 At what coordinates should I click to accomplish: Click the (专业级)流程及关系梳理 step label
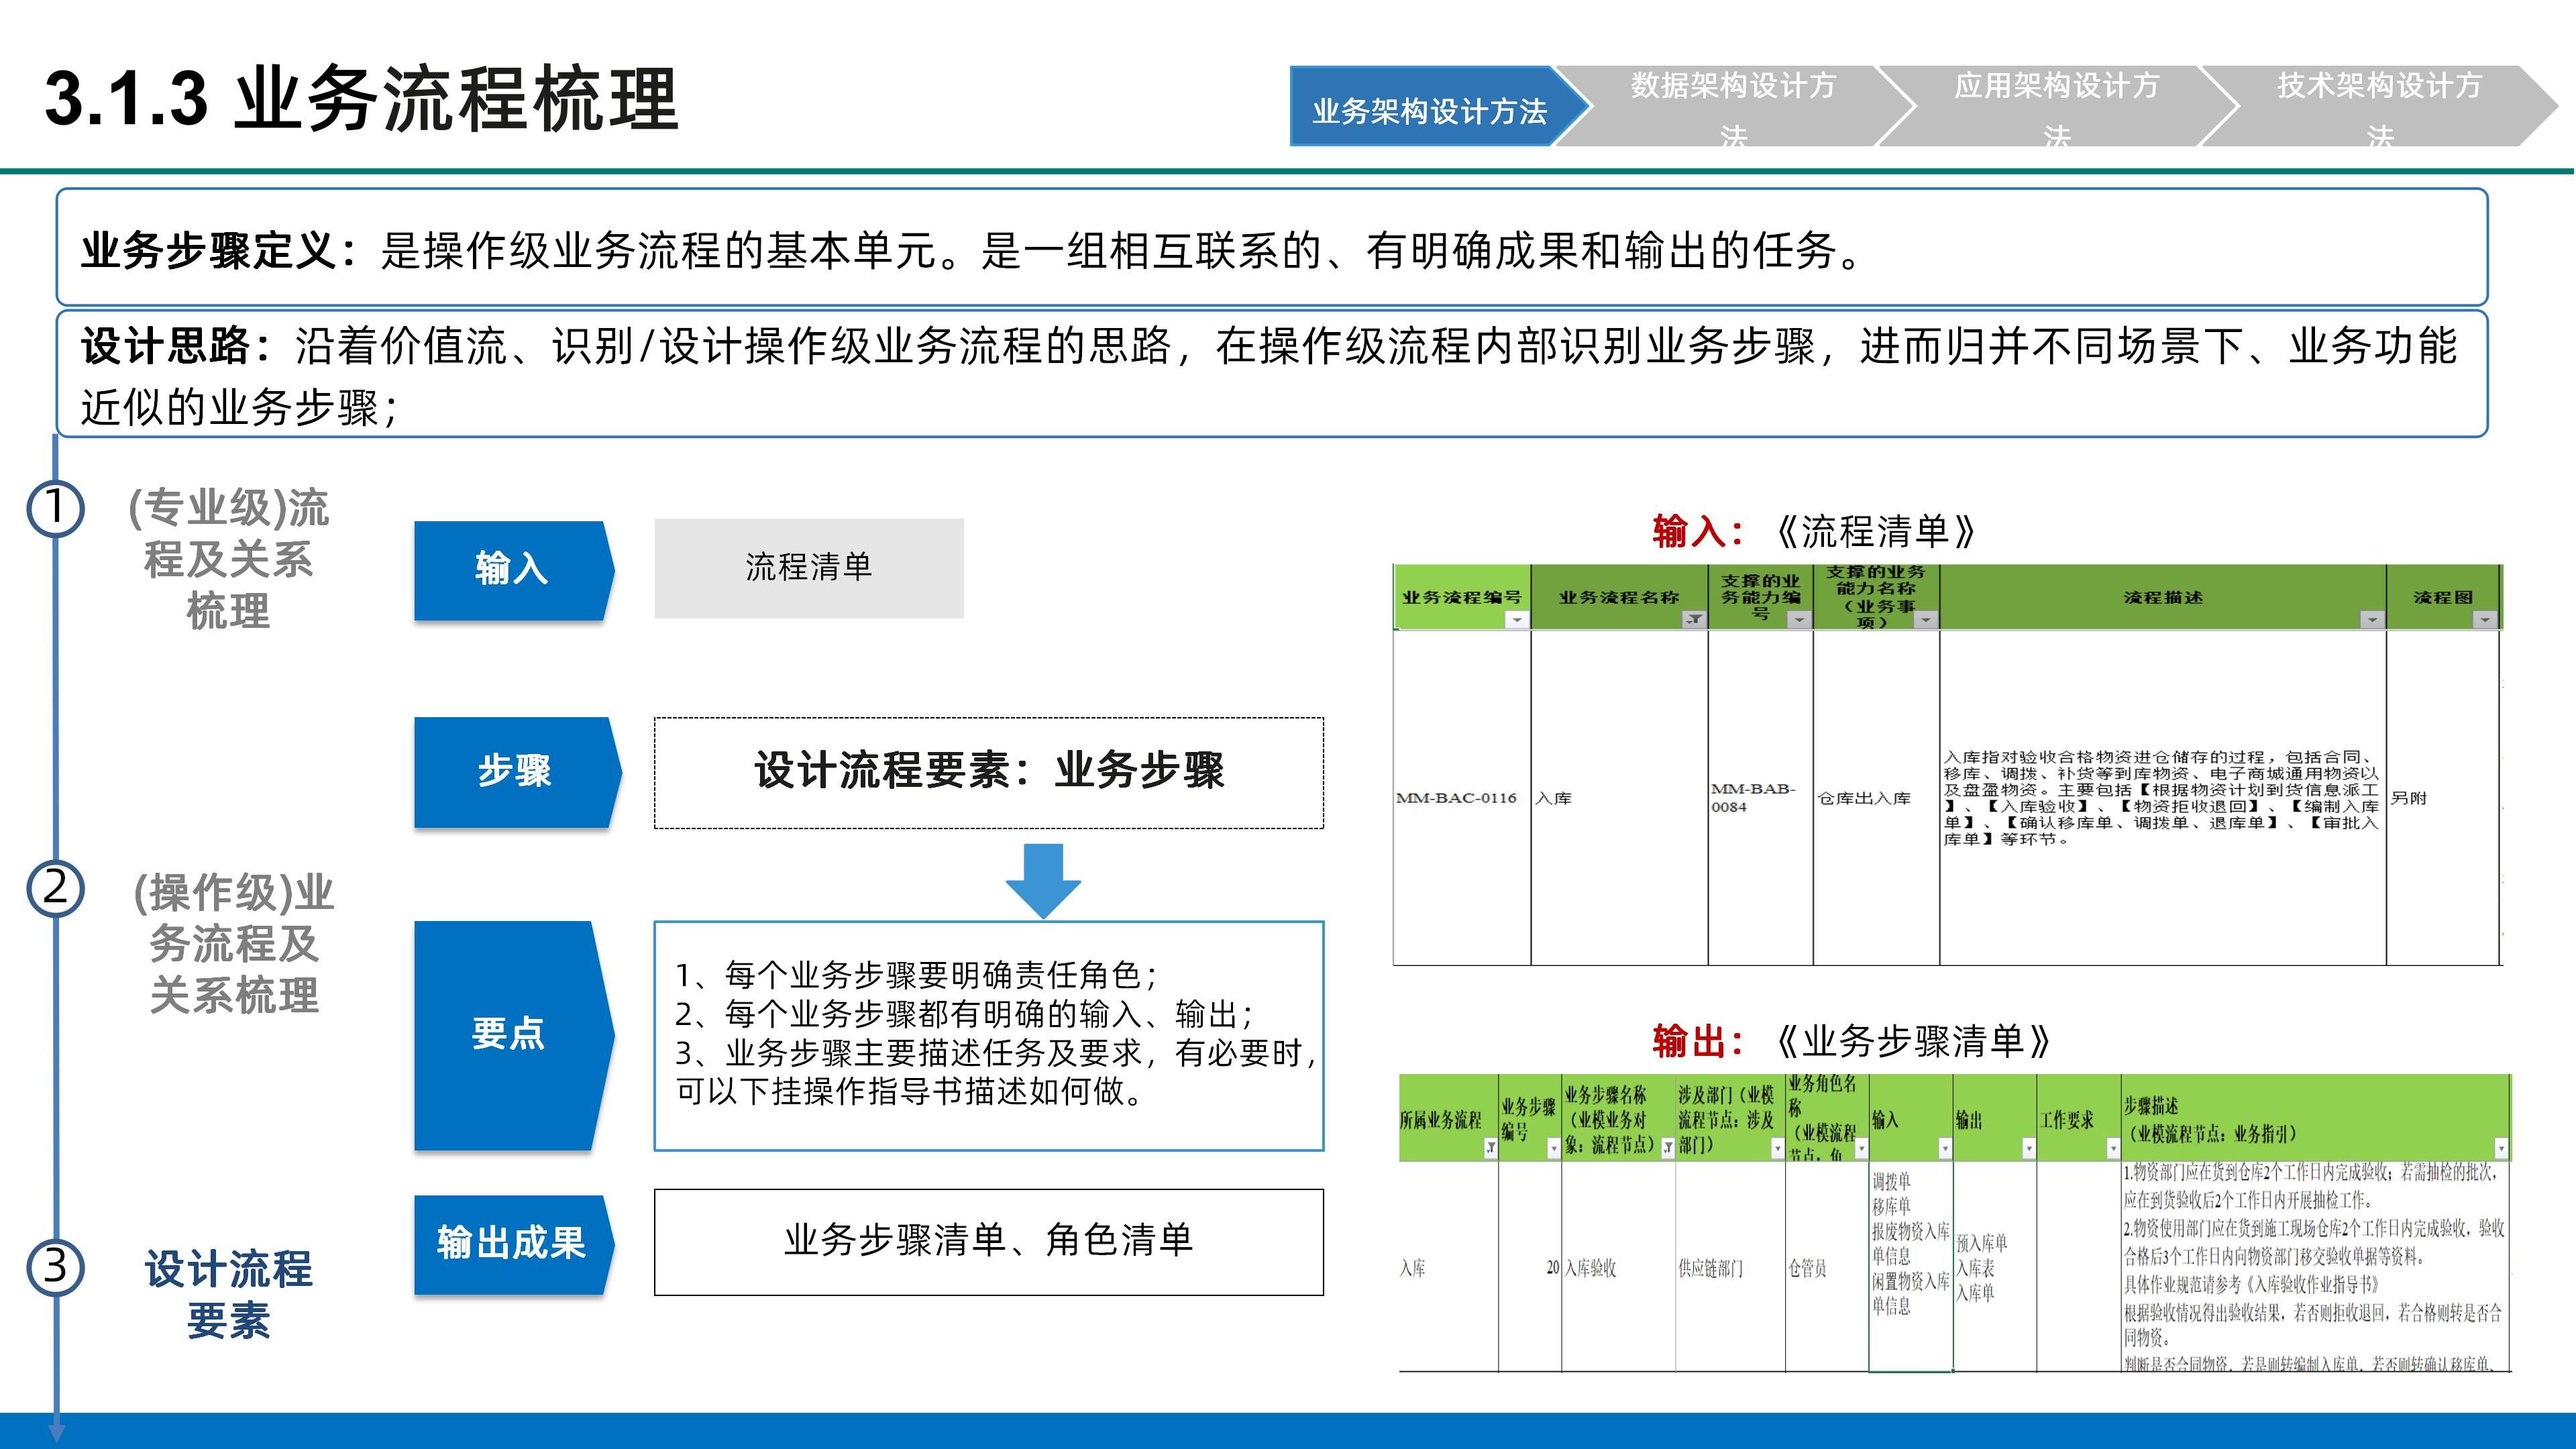coord(228,559)
